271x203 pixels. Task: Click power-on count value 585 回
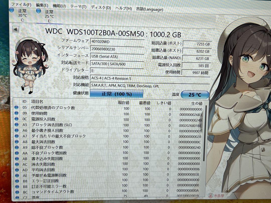pos(196,66)
